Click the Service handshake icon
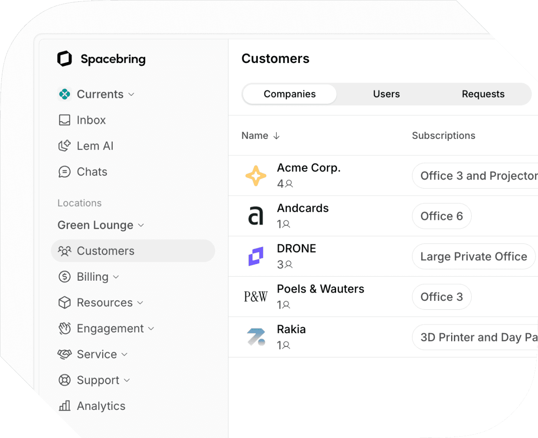The width and height of the screenshot is (538, 438). [64, 354]
